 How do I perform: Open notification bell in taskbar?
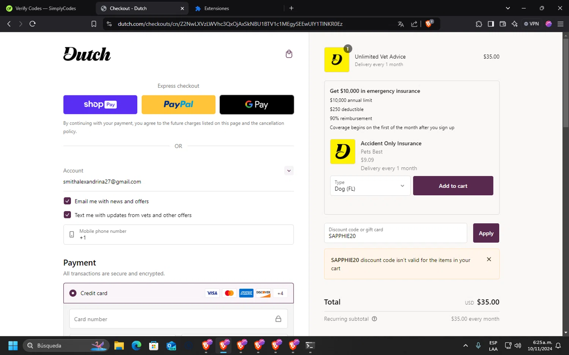[x=558, y=346]
